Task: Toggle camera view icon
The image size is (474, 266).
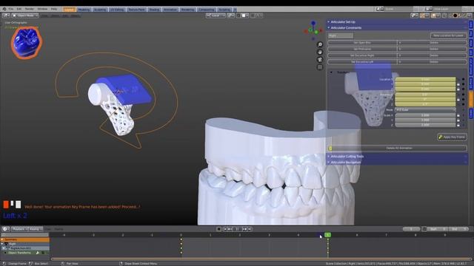Action: 320,60
